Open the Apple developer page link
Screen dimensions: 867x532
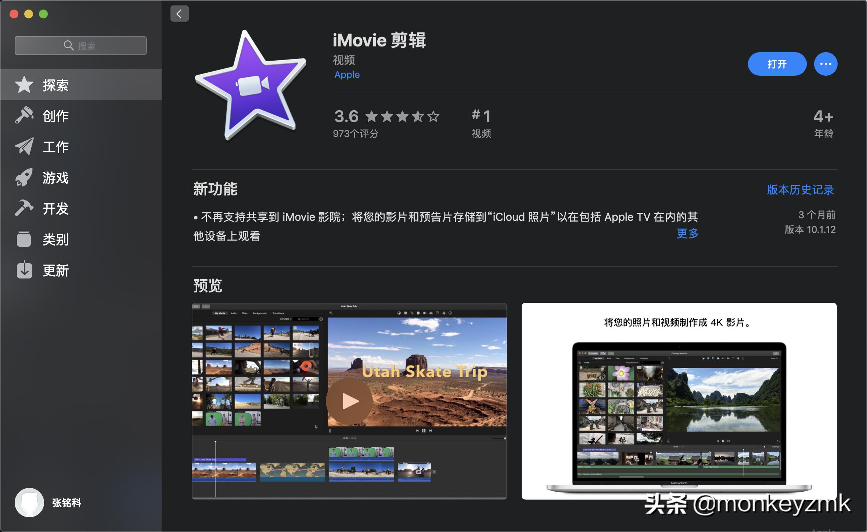[346, 75]
